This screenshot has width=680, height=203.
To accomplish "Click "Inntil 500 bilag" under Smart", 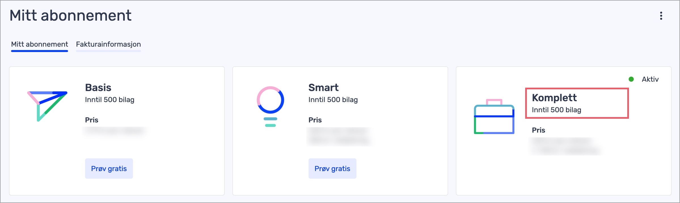I will (333, 100).
